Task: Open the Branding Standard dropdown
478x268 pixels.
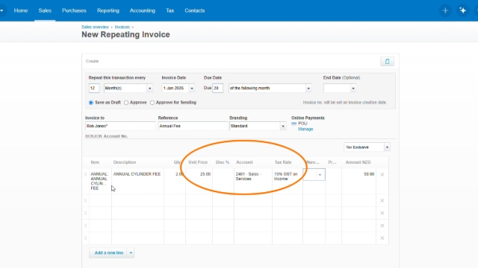Action: [283, 126]
